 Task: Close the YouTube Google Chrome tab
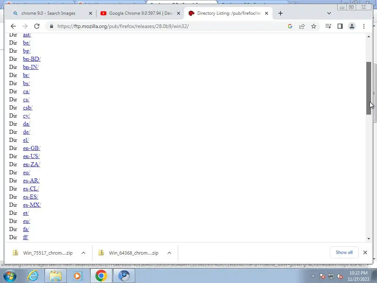point(179,13)
